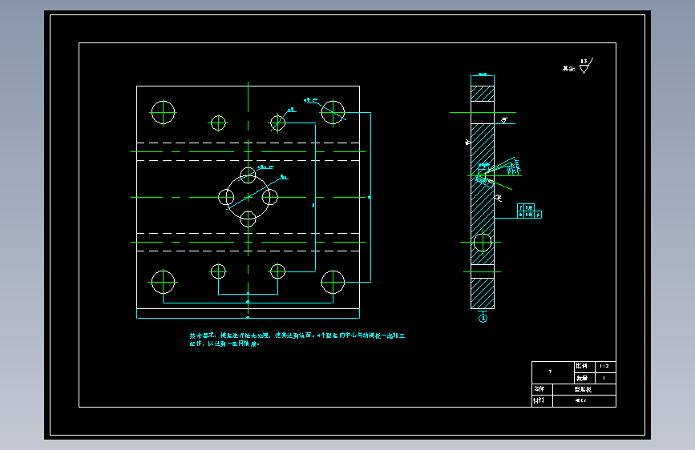Select the circle hole in the section view
This screenshot has width=695, height=450.
(483, 243)
